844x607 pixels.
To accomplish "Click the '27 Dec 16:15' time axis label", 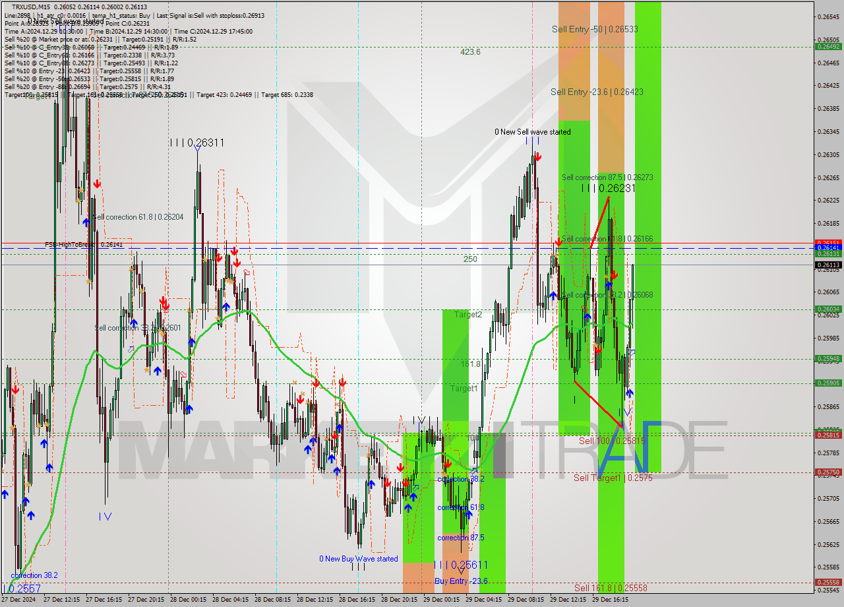I will pos(105,600).
